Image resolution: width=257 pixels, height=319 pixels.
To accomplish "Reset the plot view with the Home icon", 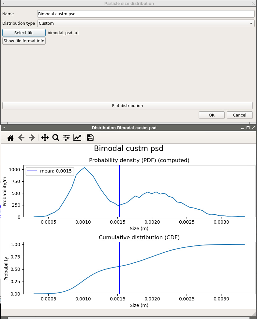I will (x=10, y=138).
